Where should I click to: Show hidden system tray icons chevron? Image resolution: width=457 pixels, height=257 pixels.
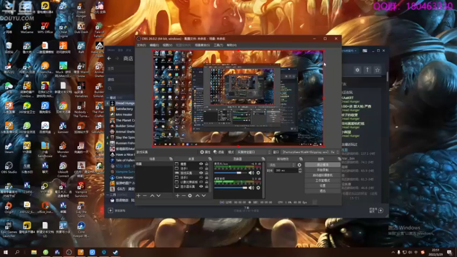point(393,252)
